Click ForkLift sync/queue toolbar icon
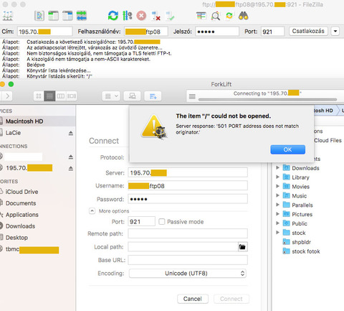344x311 pixels. 153,96
